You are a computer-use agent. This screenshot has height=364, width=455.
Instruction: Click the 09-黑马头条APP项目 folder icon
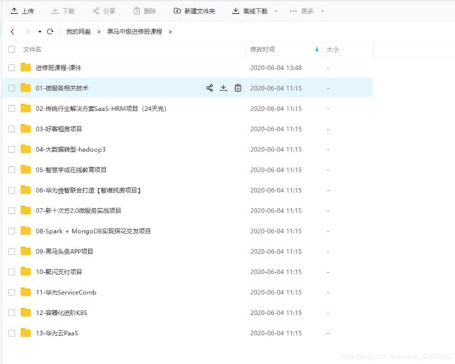point(25,251)
